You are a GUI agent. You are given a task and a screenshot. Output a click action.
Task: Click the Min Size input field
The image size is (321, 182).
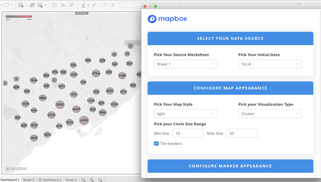click(x=188, y=133)
